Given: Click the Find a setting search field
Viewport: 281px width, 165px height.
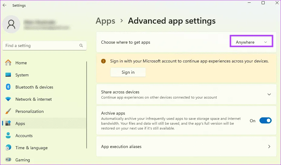Looking at the screenshot, I should click(x=41, y=45).
